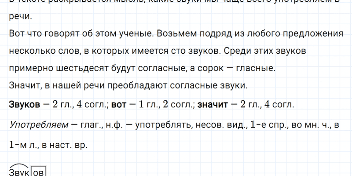Click the bold word "значит"
The image size is (352, 176).
point(213,104)
